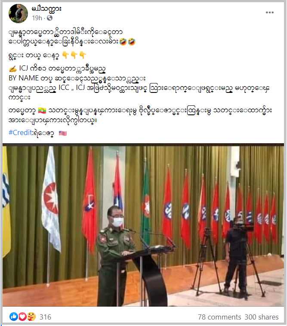287x326 pixels.
Task: Click the poster's profile picture
Action: [x=19, y=13]
